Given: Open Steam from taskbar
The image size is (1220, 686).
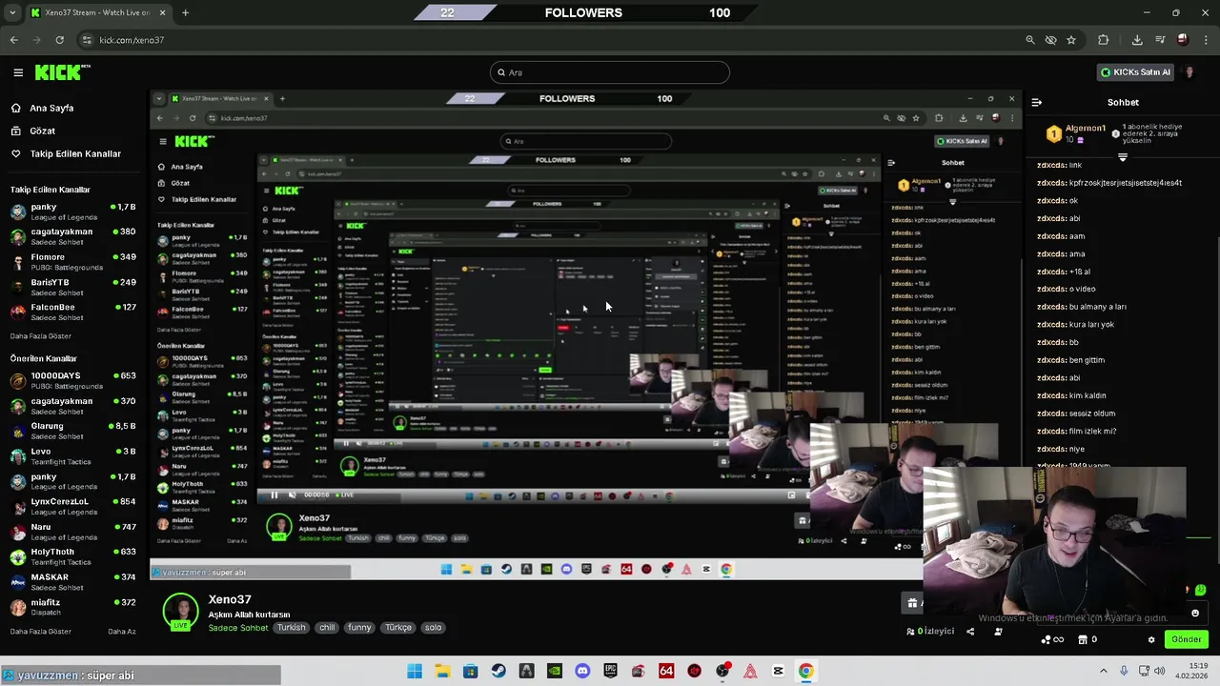Looking at the screenshot, I should point(498,671).
